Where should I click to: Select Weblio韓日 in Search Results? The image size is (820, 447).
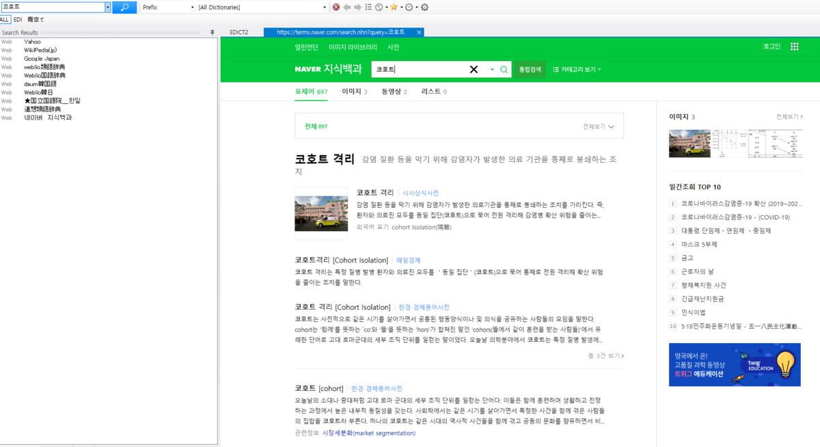(38, 92)
